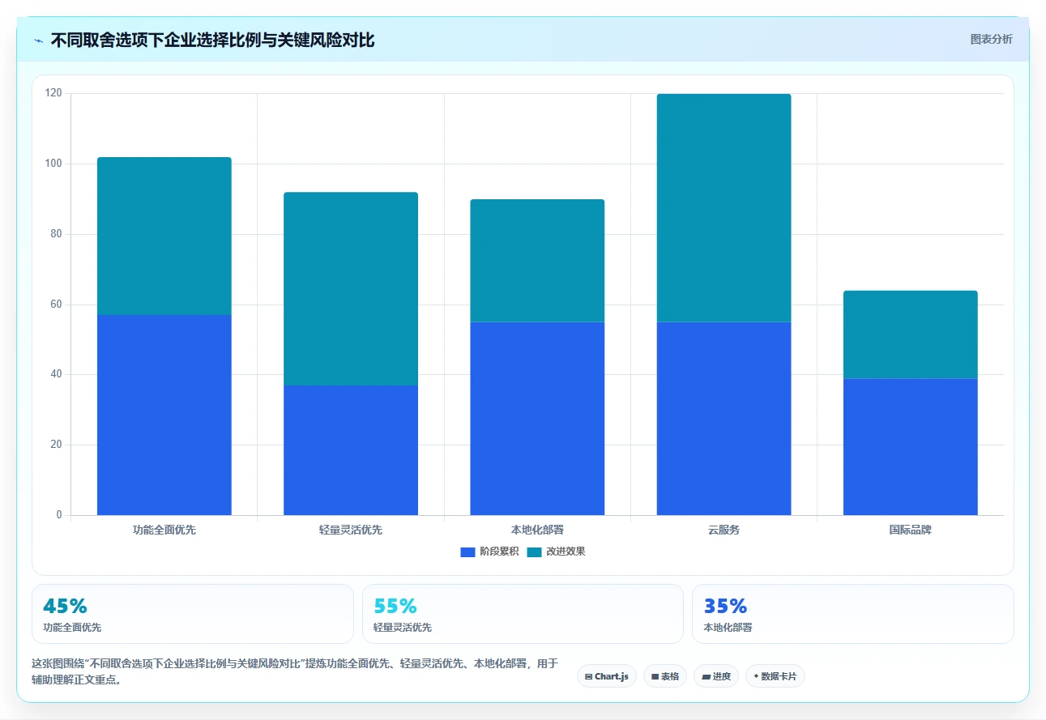Click the y-axis value 100
This screenshot has width=1046, height=720.
coord(53,164)
